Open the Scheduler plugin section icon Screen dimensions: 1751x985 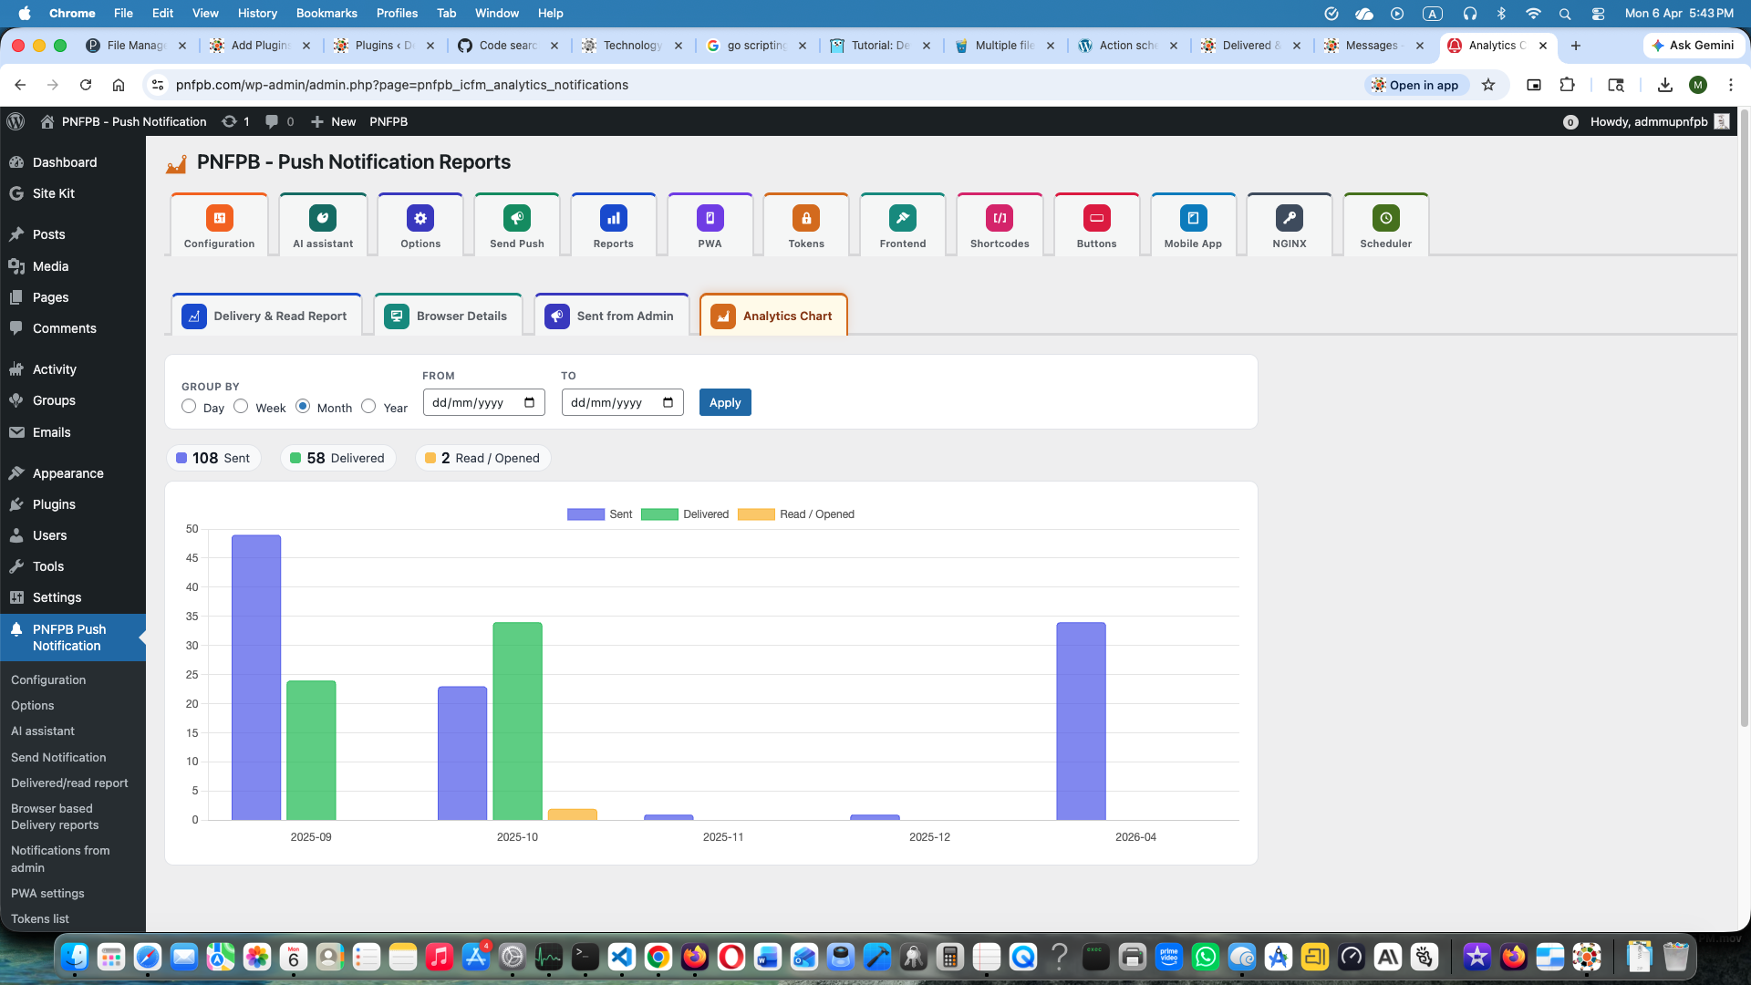pyautogui.click(x=1385, y=219)
